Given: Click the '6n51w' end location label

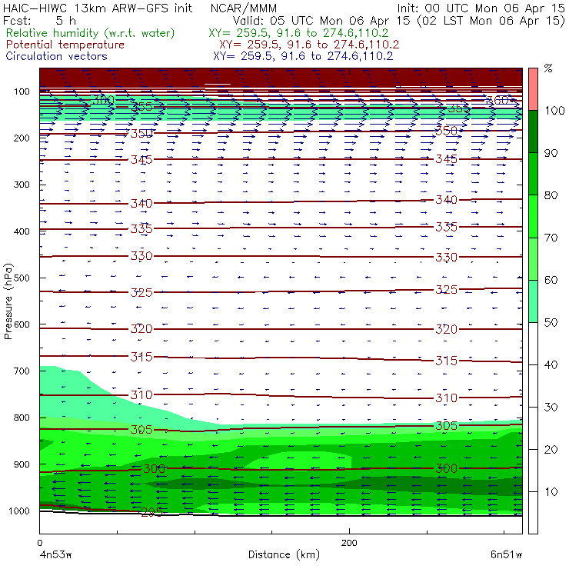Looking at the screenshot, I should (x=506, y=555).
